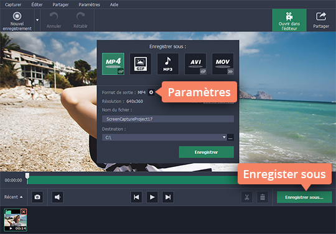Delete fragment using the trash icon
This screenshot has width=336, height=234.
263,197
